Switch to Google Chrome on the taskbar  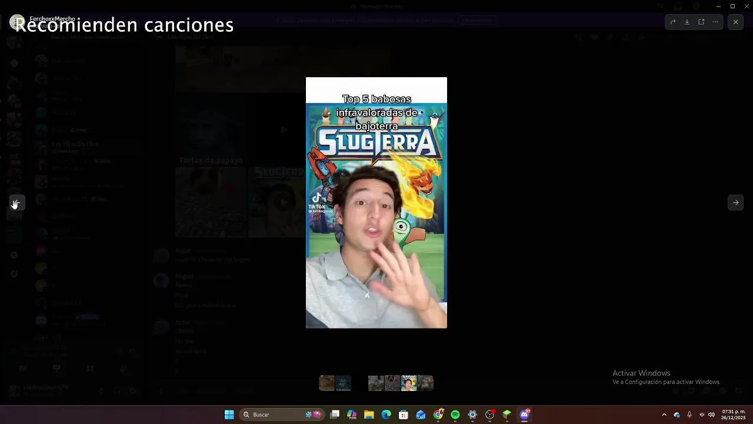(x=438, y=415)
